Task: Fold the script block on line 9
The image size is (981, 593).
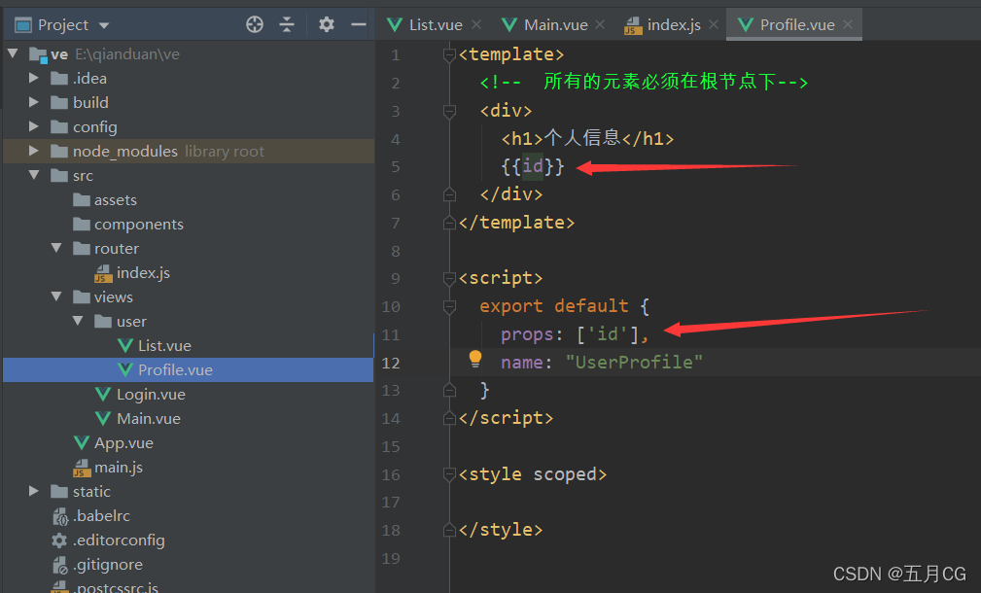Action: pos(449,278)
